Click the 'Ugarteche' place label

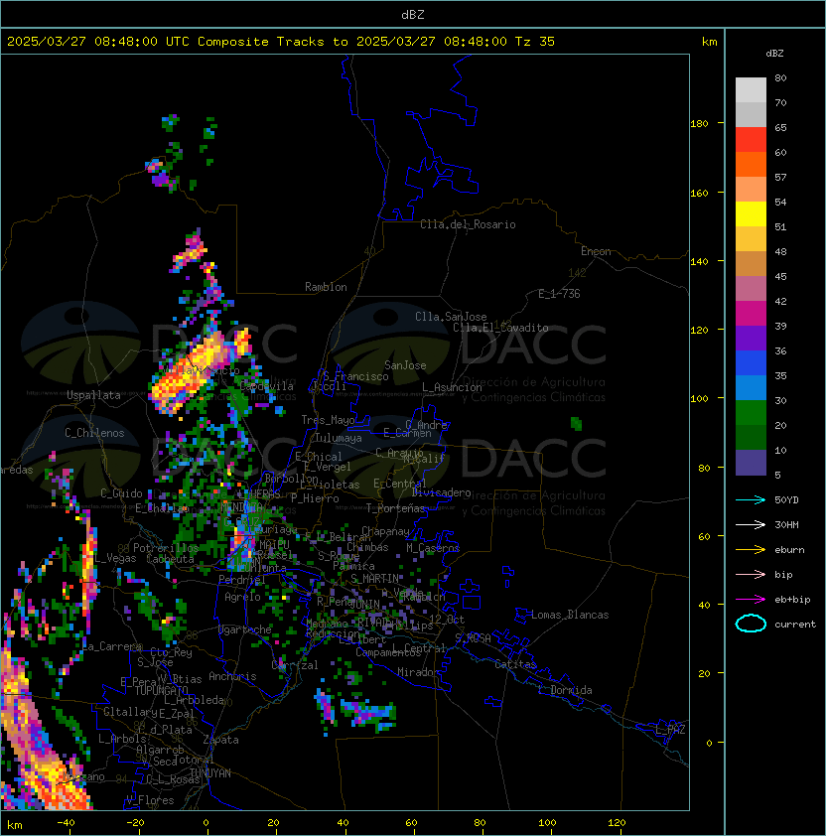(245, 629)
